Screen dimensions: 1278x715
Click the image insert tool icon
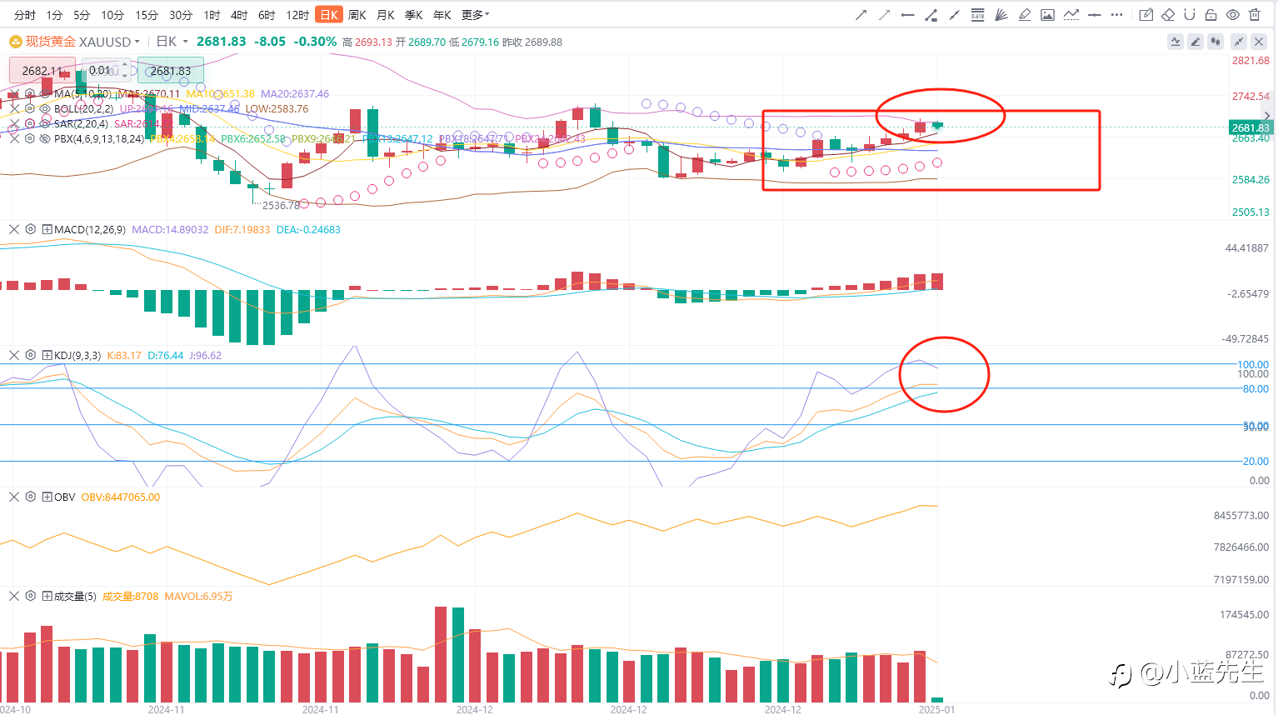pos(1048,15)
